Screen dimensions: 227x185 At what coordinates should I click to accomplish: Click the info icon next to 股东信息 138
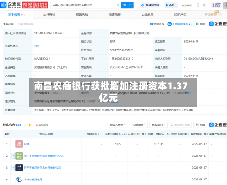click(x=24, y=125)
